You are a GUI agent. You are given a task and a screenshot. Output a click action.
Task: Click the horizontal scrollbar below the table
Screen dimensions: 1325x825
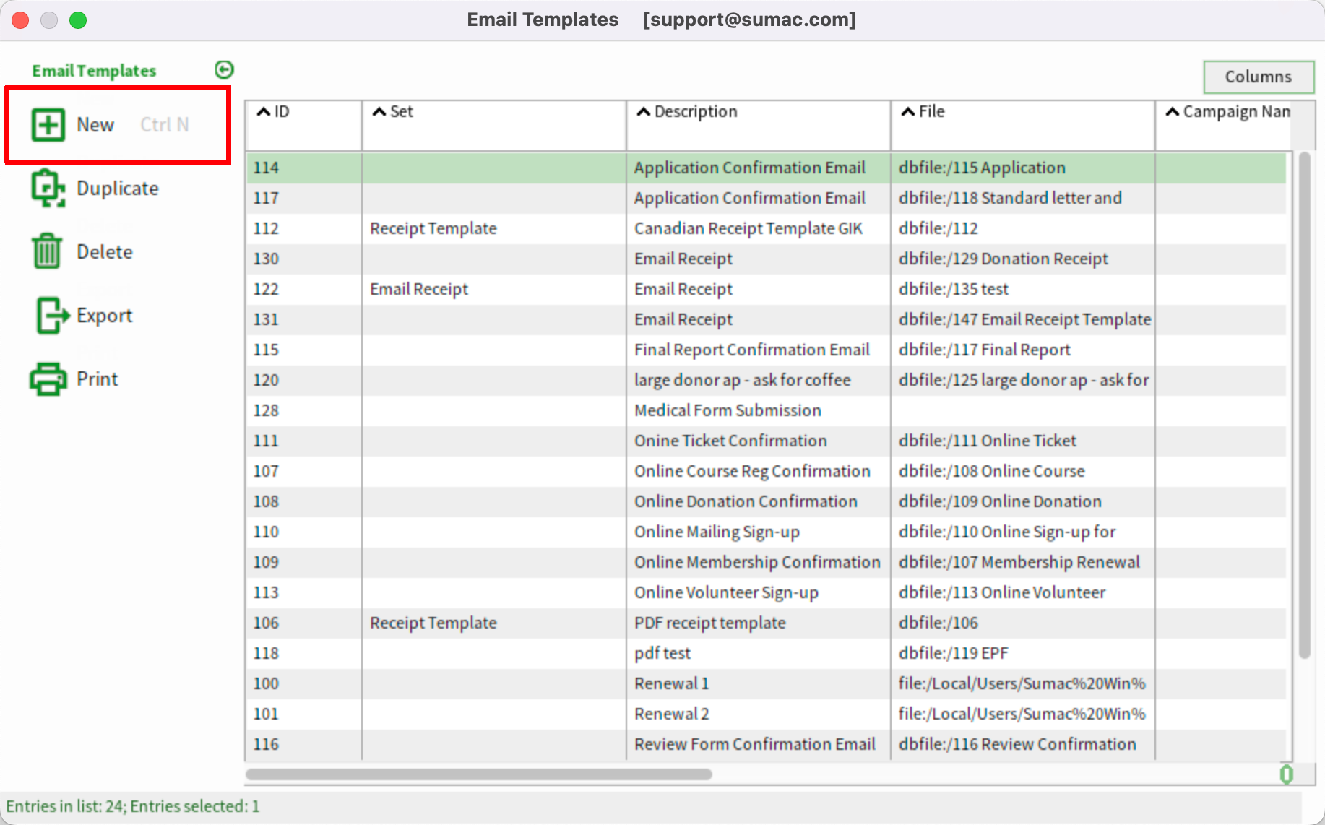coord(477,775)
